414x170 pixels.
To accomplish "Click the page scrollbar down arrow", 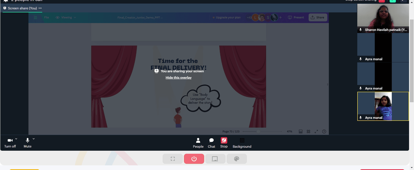I will (x=412, y=167).
